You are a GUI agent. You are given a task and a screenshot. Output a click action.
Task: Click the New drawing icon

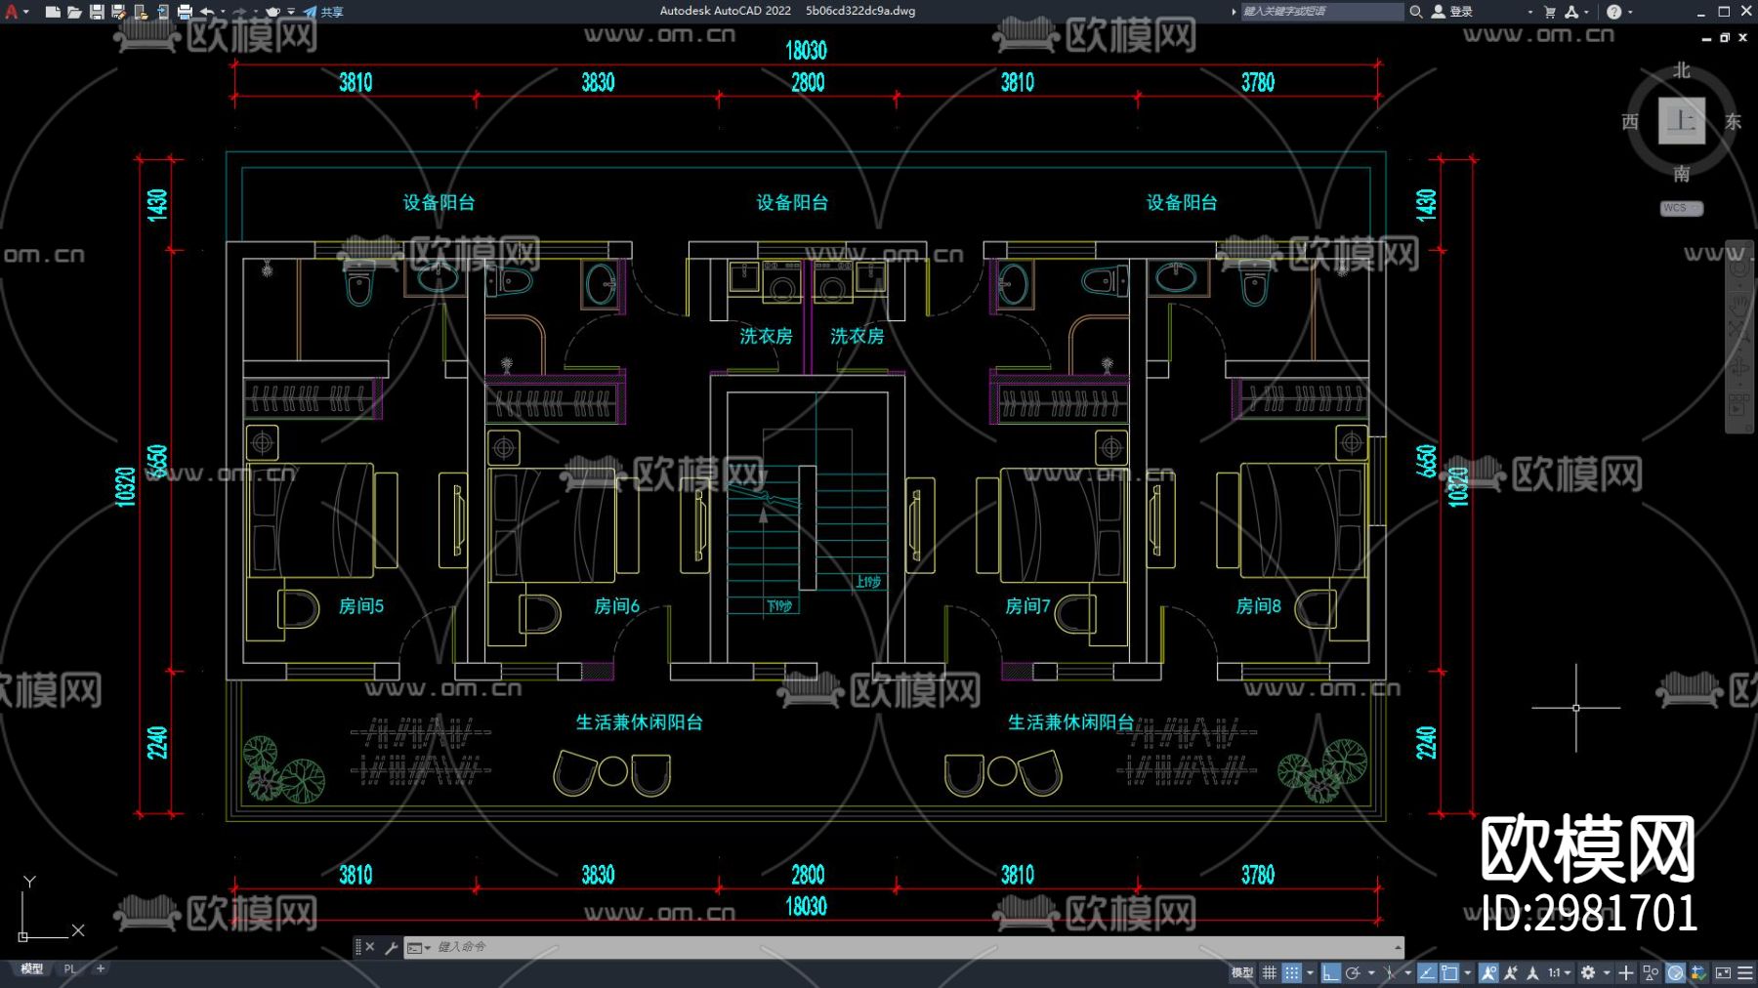[53, 12]
